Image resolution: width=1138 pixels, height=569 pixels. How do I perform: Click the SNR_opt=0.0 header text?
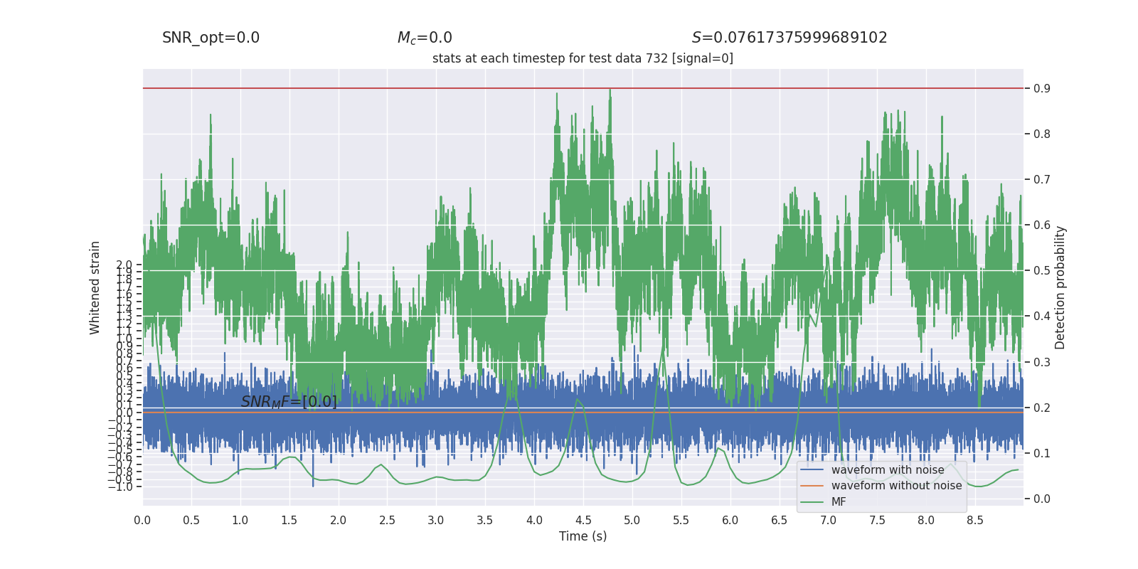point(211,38)
